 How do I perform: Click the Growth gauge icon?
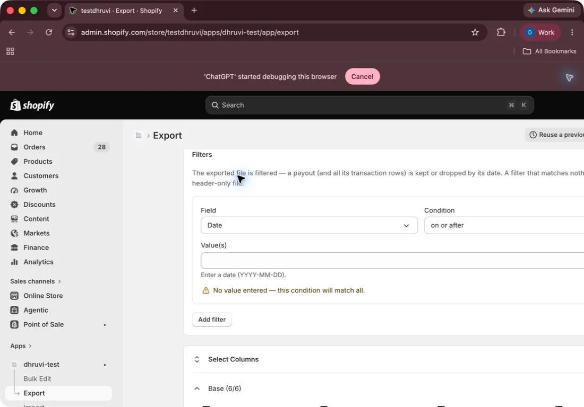(14, 190)
